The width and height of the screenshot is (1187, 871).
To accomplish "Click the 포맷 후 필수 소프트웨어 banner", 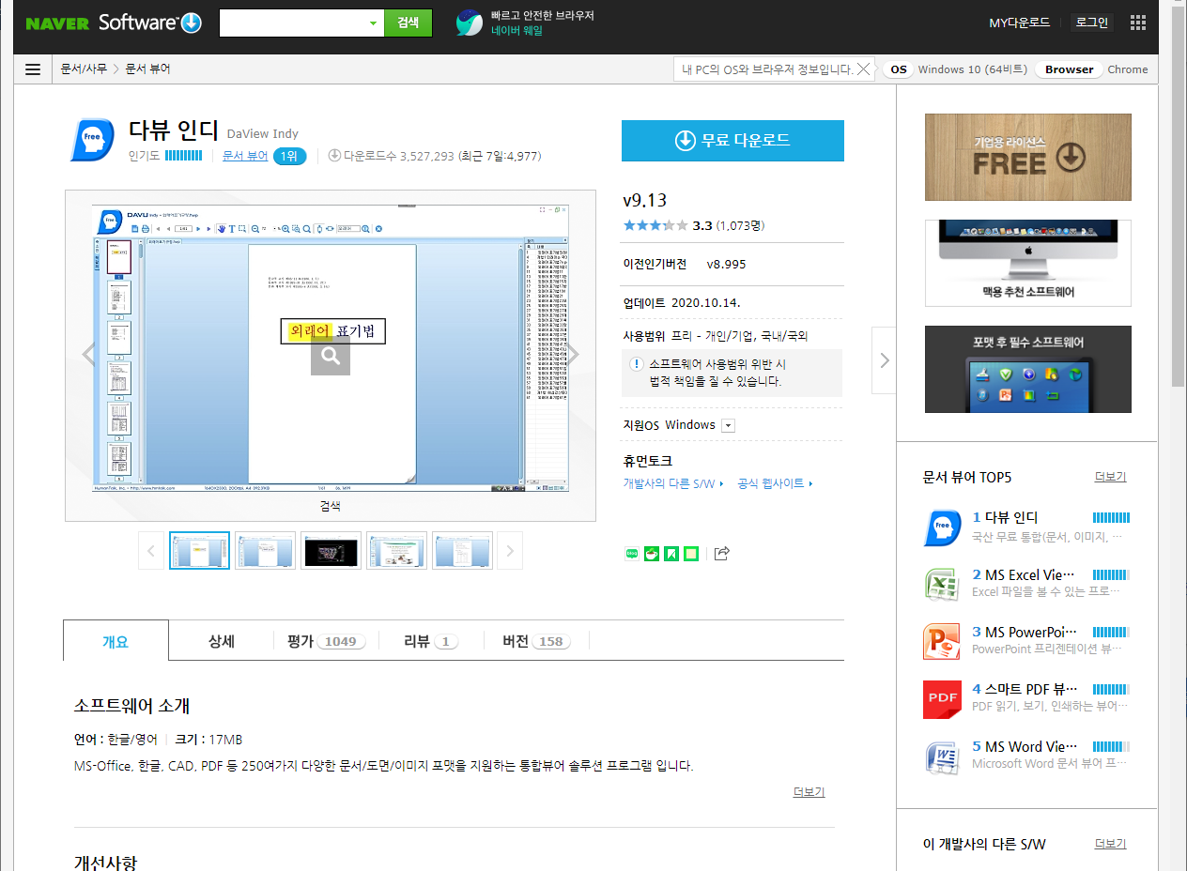I will 1028,369.
